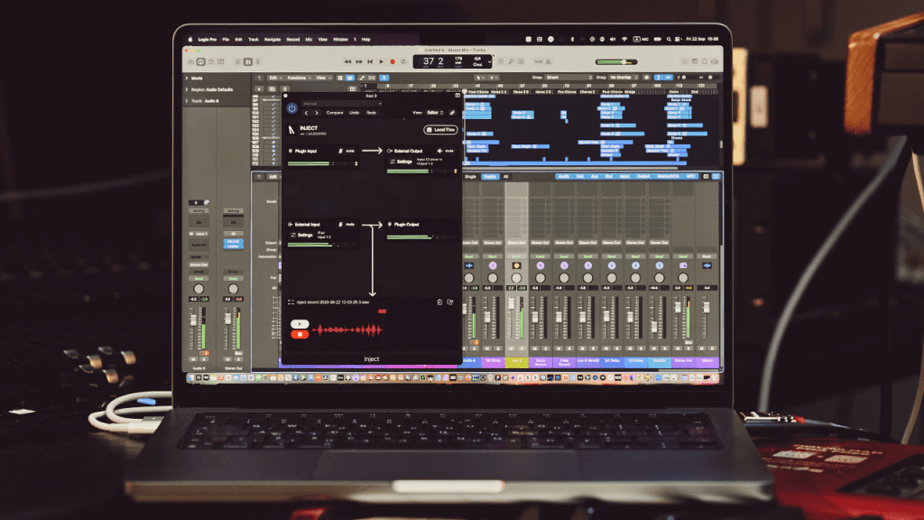
Task: Select next plugin preset arrow
Action: click(317, 113)
